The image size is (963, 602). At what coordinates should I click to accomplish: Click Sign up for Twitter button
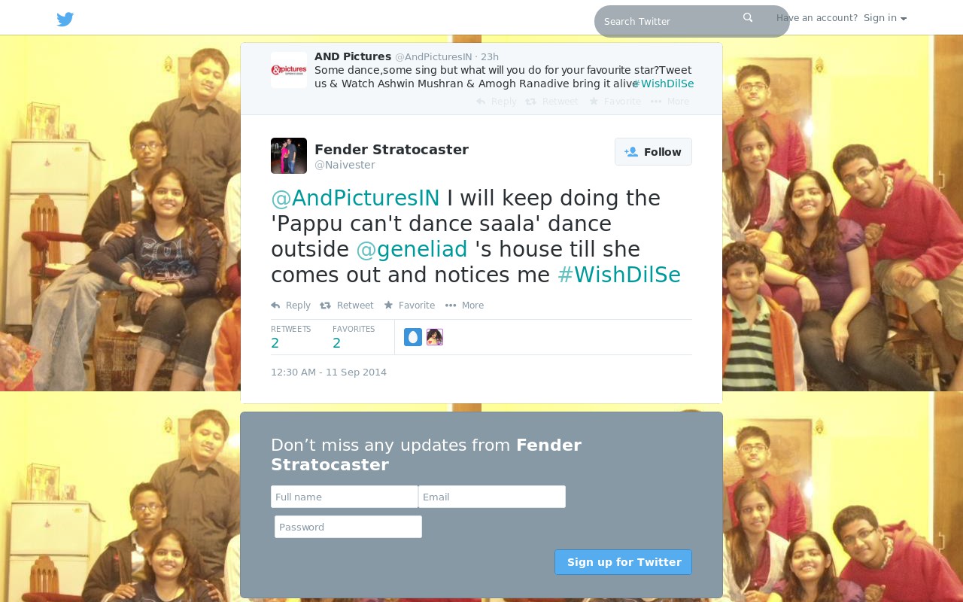pyautogui.click(x=623, y=562)
